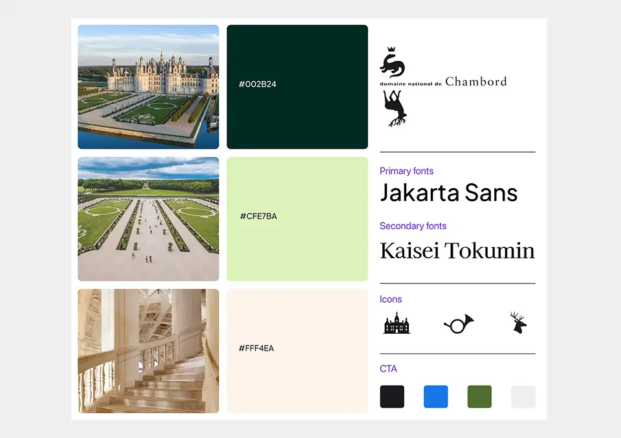Click the Secondary fonts heading
The height and width of the screenshot is (438, 621).
(x=413, y=226)
